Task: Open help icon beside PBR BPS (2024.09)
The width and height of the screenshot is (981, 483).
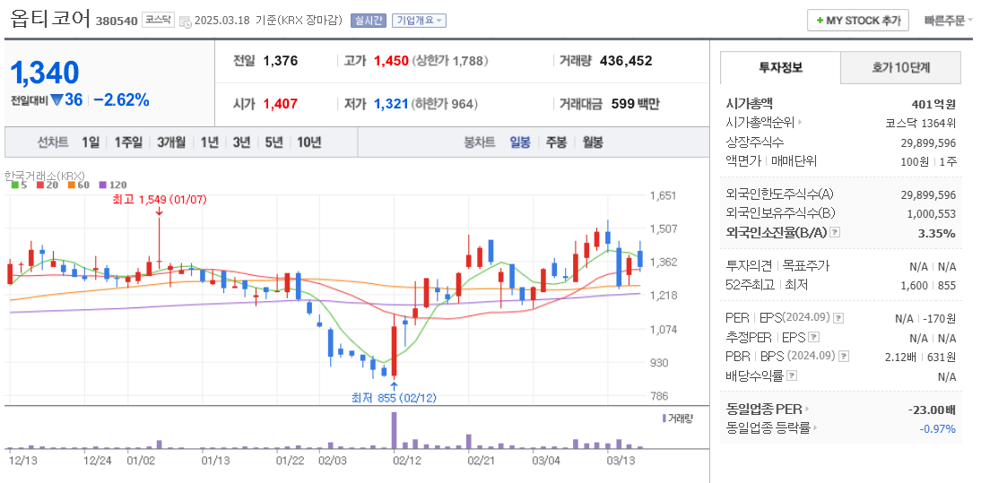Action: [844, 357]
